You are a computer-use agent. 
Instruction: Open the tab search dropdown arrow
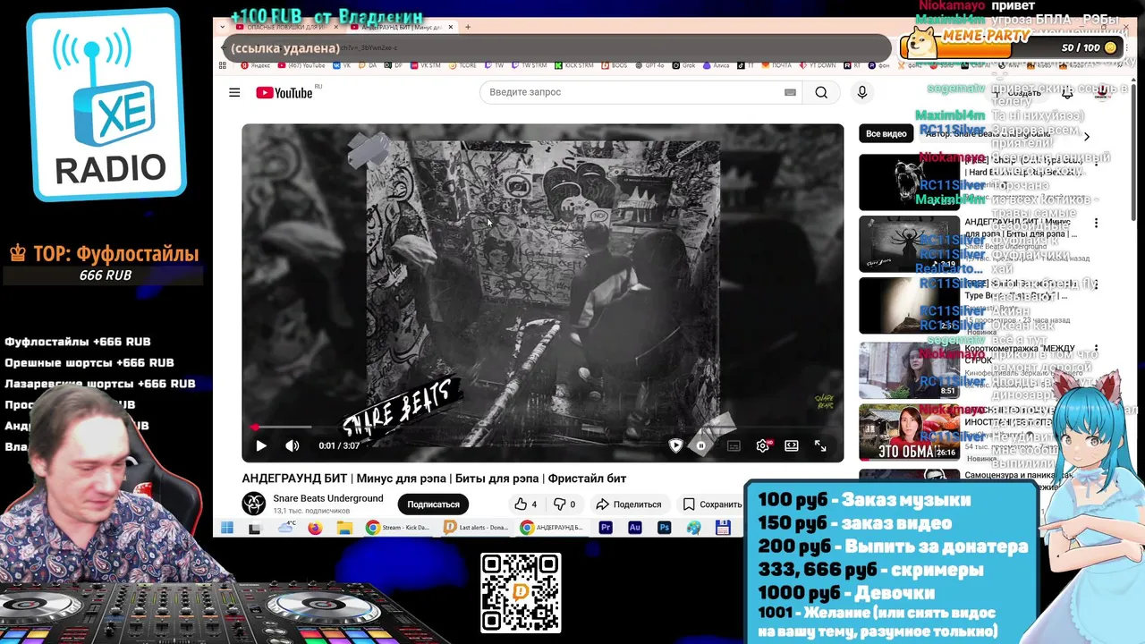222,27
